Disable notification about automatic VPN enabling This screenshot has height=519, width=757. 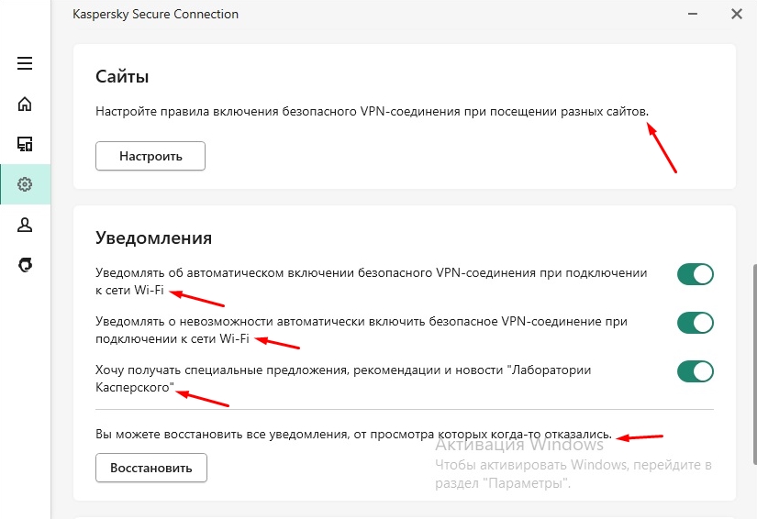pos(695,274)
